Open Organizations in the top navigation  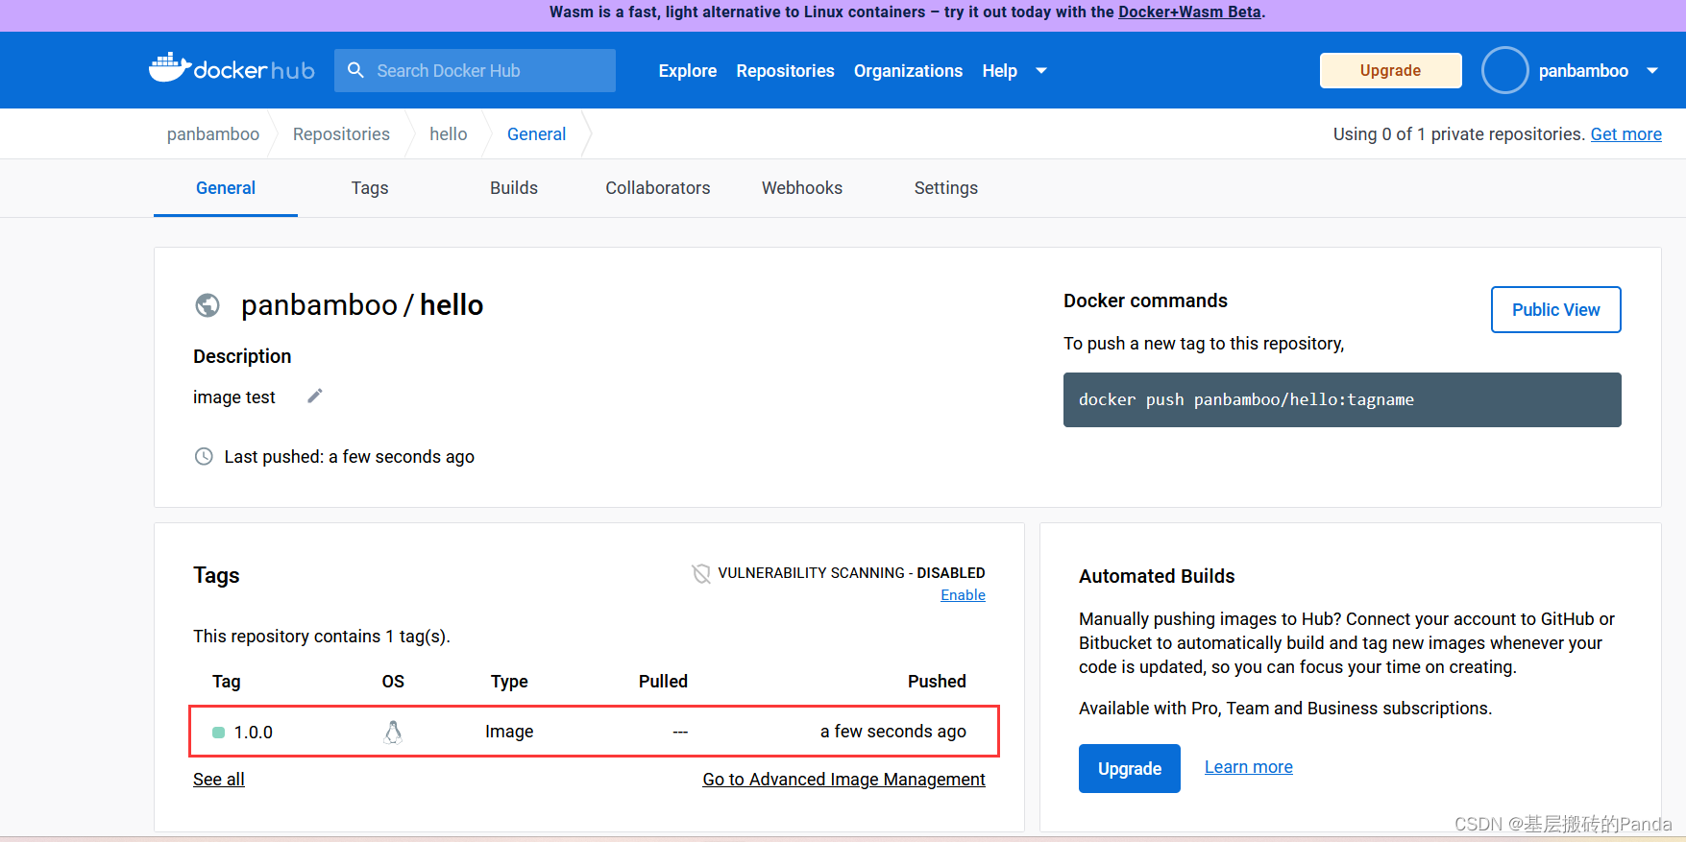tap(908, 71)
